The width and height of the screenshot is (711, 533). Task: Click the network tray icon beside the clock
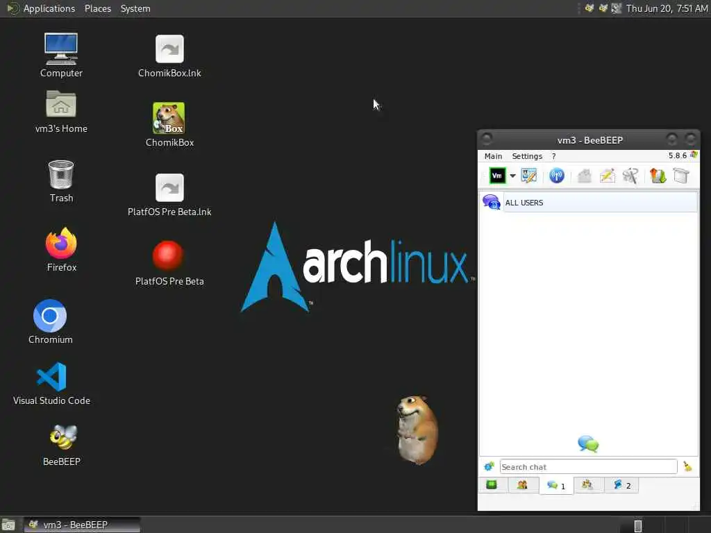pyautogui.click(x=617, y=8)
